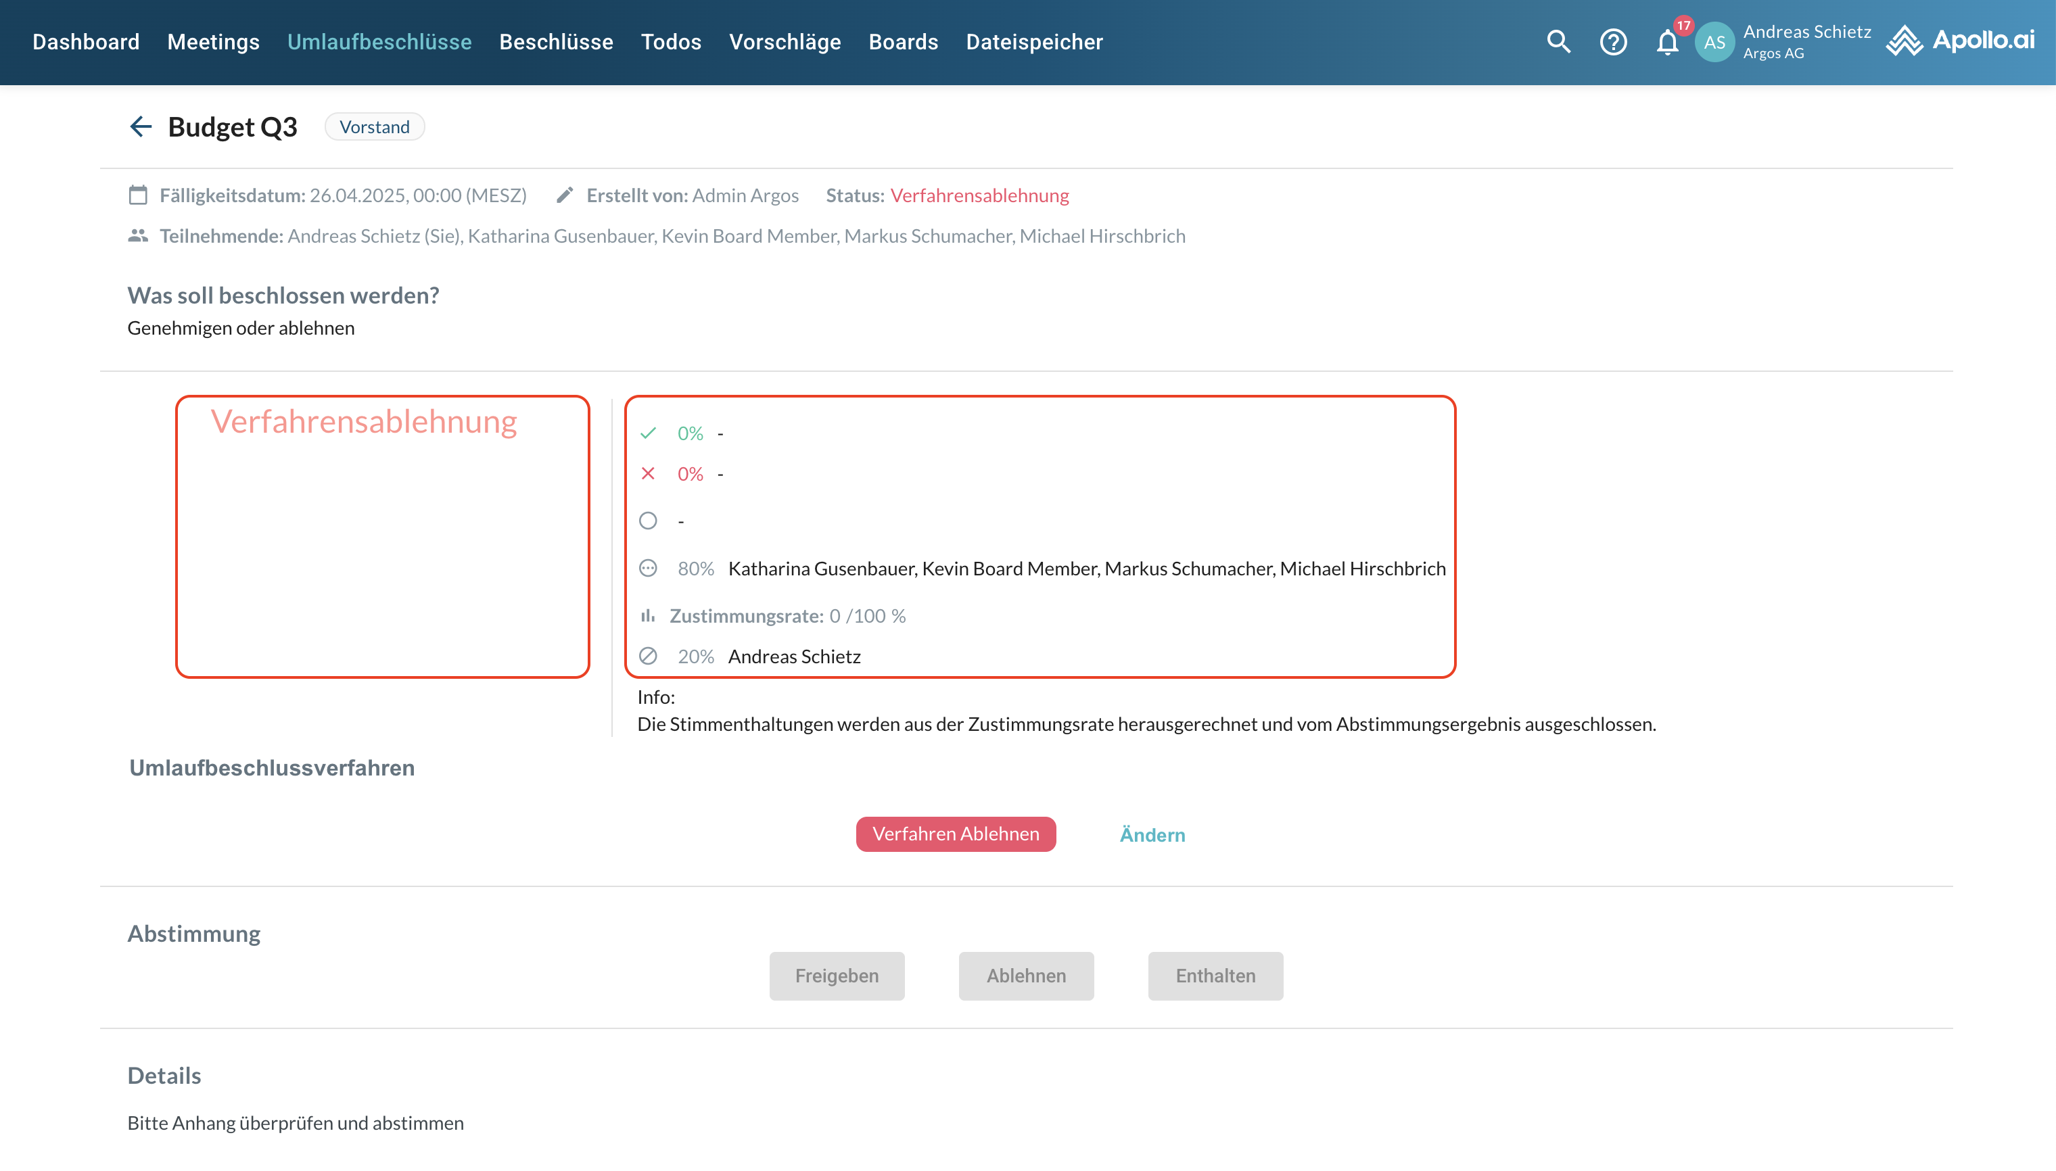Click the Apollo.ai logo
This screenshot has height=1171, width=2056.
pos(1960,40)
